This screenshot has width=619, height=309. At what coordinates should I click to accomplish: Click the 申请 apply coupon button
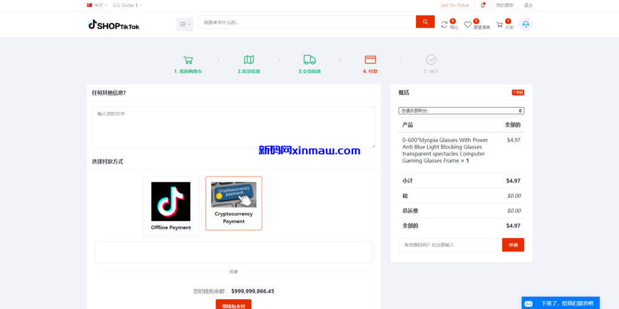[x=513, y=245]
